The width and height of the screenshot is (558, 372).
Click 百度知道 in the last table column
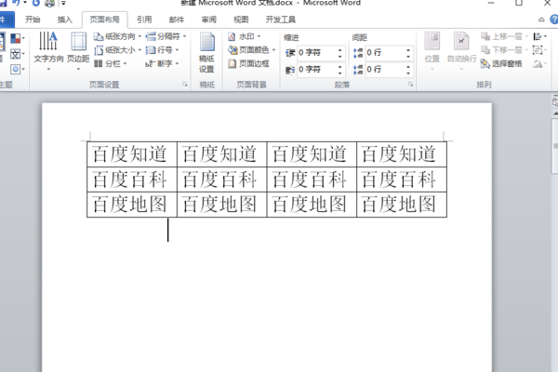click(399, 153)
